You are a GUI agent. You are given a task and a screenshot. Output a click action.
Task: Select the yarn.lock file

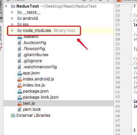click(x=32, y=109)
